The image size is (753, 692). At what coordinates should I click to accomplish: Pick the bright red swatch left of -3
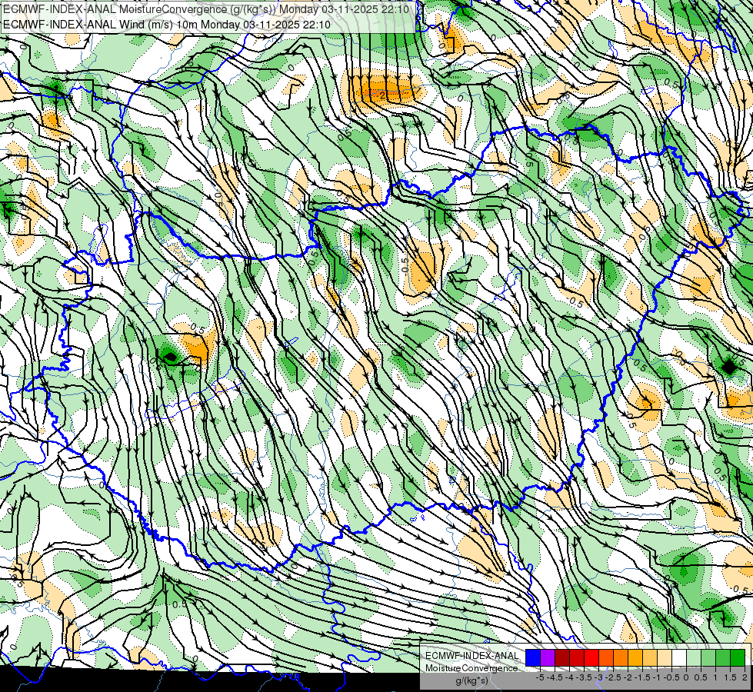pyautogui.click(x=591, y=657)
